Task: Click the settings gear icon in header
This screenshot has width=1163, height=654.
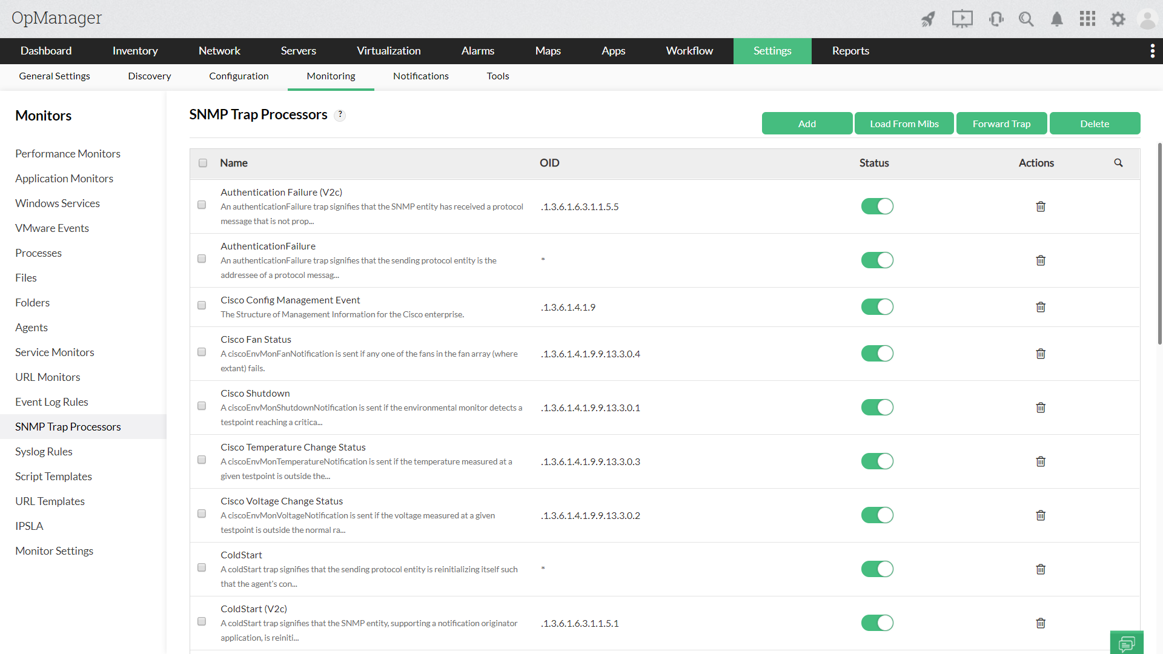Action: pyautogui.click(x=1118, y=19)
